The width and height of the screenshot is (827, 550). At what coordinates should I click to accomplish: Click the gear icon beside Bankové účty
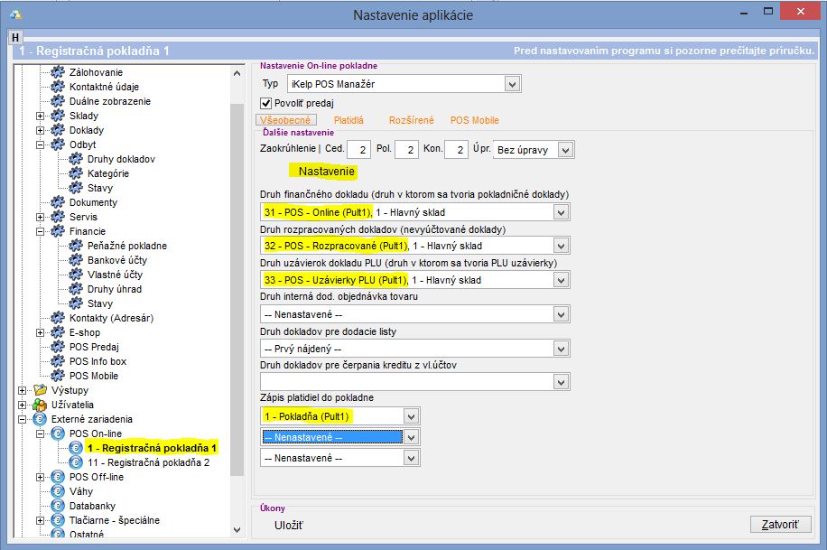pyautogui.click(x=77, y=260)
